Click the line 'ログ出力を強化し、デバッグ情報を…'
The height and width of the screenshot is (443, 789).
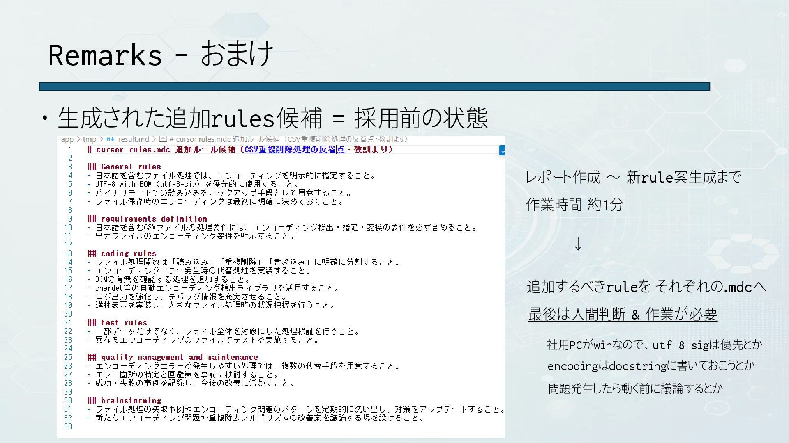point(187,297)
